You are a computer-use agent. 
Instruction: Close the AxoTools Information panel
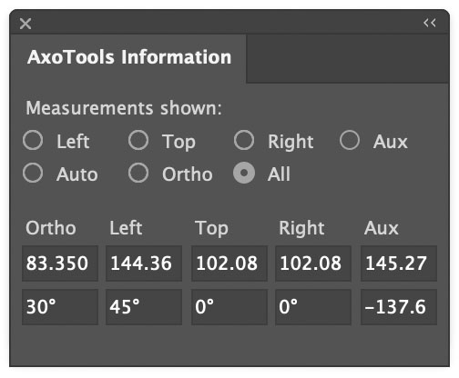(x=25, y=24)
